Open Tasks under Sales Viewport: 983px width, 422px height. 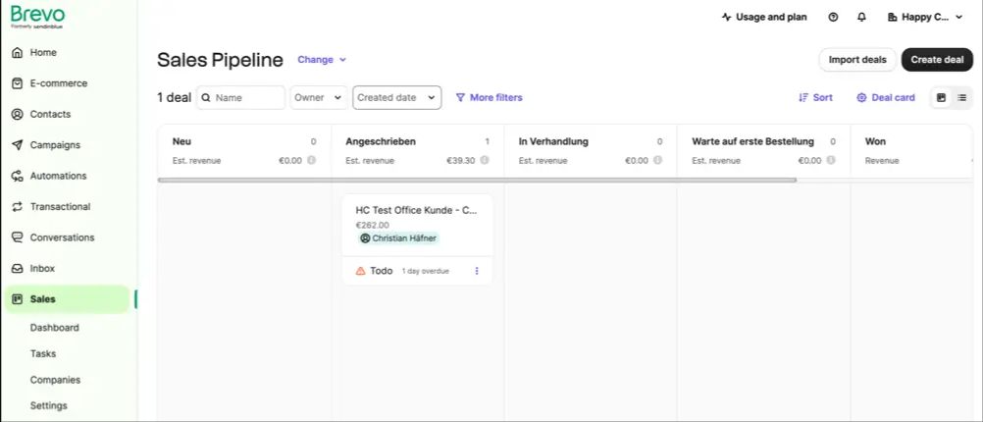pyautogui.click(x=42, y=353)
